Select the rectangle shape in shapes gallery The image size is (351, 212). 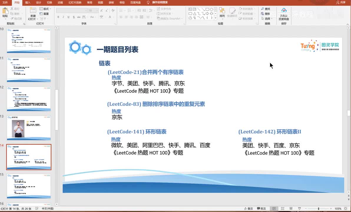tap(207, 9)
